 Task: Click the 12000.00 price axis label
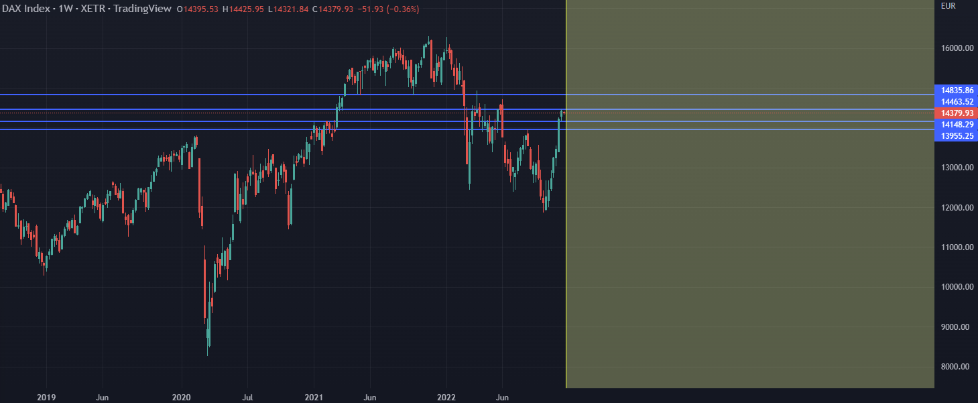957,208
